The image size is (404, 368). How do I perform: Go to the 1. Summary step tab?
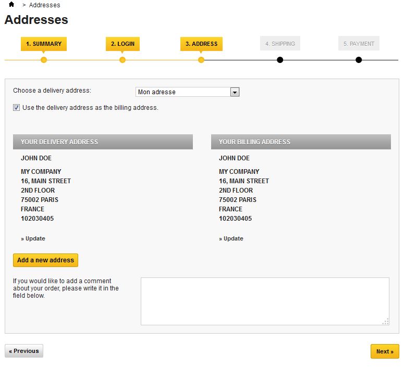point(44,44)
